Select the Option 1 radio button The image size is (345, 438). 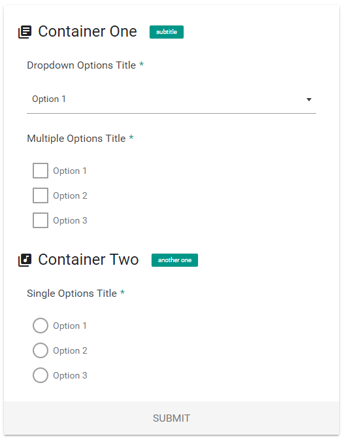[x=41, y=326]
